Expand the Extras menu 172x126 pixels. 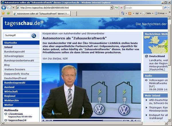[161, 13]
